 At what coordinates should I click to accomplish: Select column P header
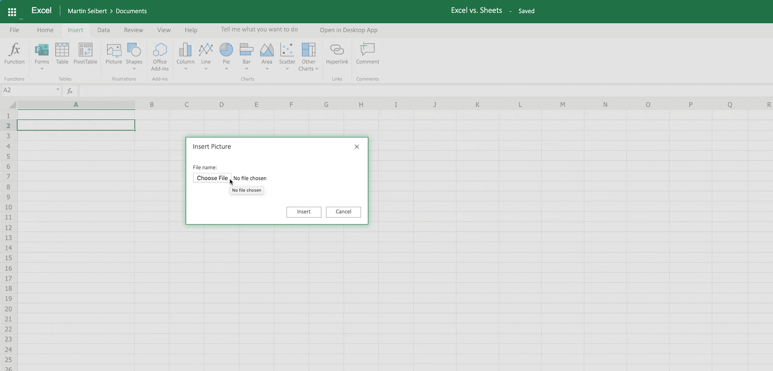(x=690, y=105)
